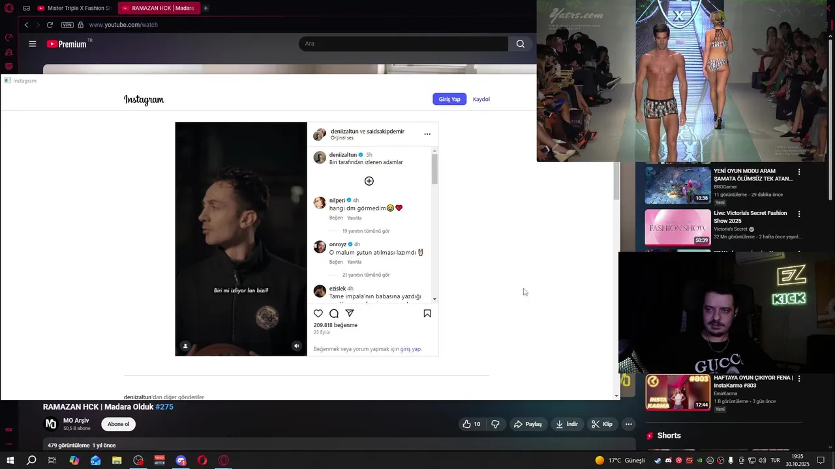Open File Explorer from taskbar
This screenshot has height=469, width=835.
(117, 460)
